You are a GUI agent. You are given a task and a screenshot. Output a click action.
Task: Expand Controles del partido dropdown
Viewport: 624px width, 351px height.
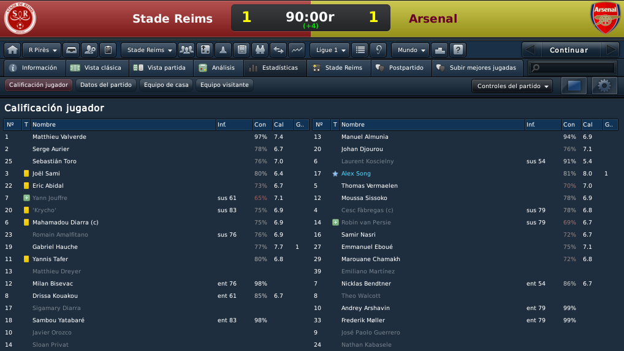512,86
